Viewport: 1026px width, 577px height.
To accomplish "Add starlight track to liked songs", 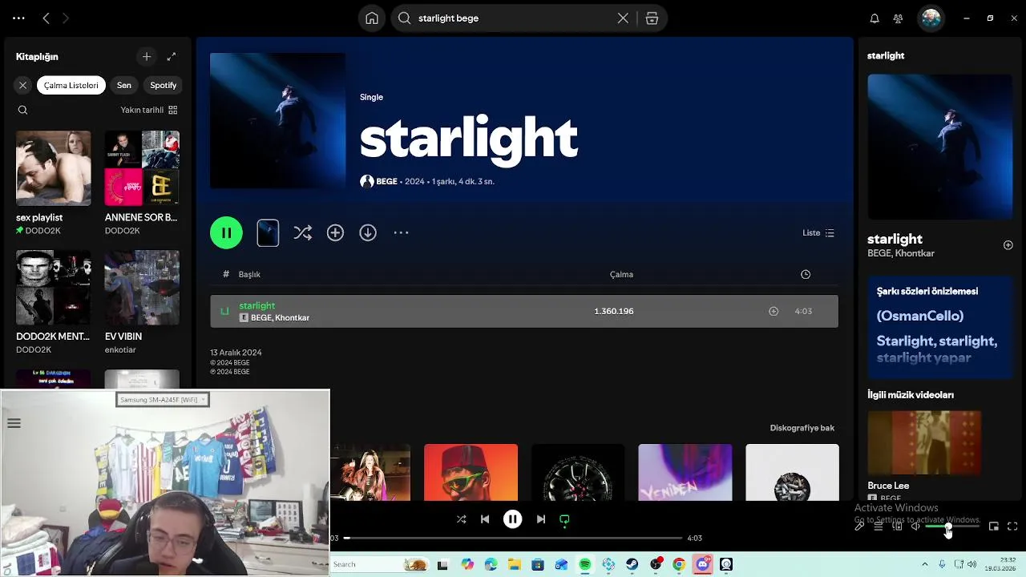I will click(x=774, y=311).
